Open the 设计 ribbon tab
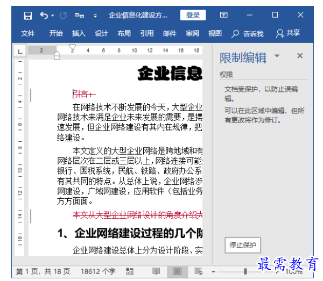The height and width of the screenshot is (281, 323). click(x=101, y=33)
